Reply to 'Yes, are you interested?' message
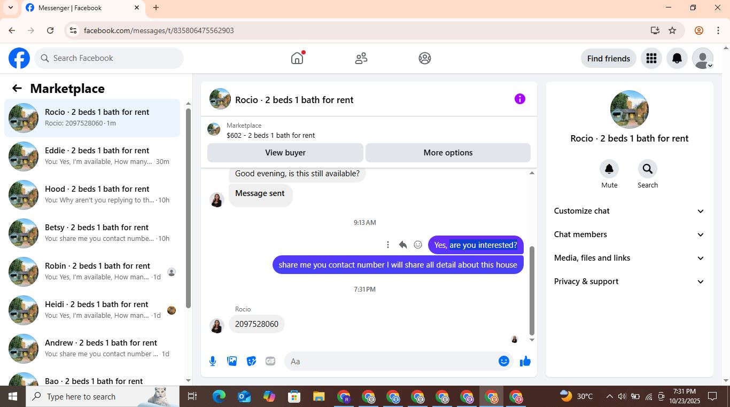Image resolution: width=730 pixels, height=407 pixels. coord(403,245)
